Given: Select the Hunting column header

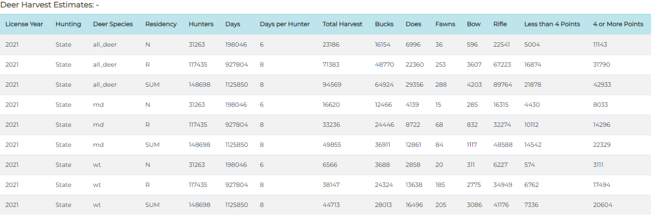Looking at the screenshot, I should pos(68,24).
